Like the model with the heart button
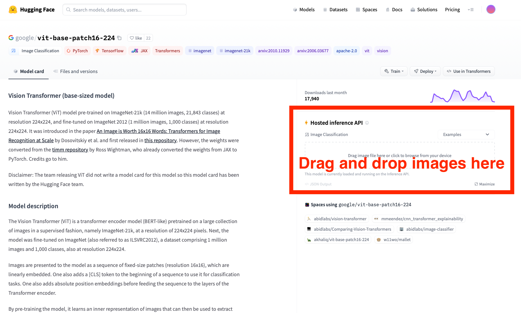 tap(136, 38)
